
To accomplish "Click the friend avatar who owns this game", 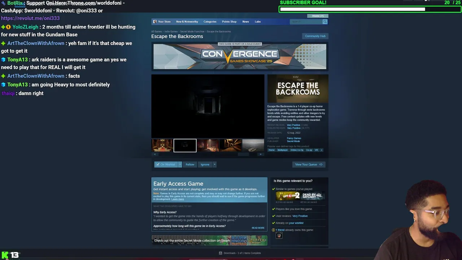I will coord(279,235).
